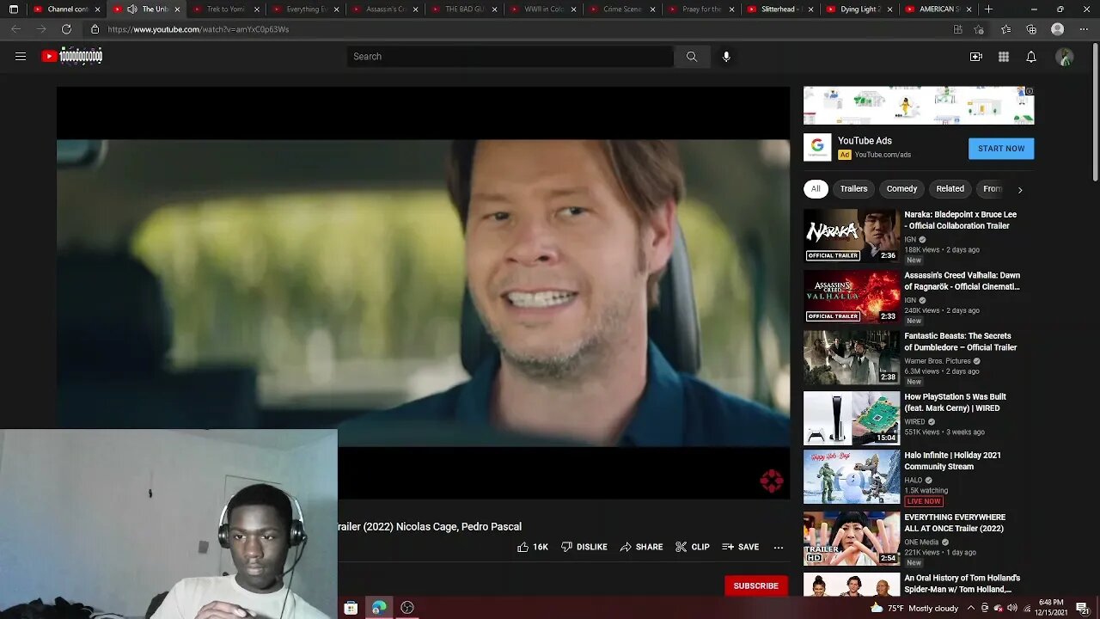Open Fantastic Beasts Secrets of Dumbledore title
The width and height of the screenshot is (1100, 619).
(960, 342)
